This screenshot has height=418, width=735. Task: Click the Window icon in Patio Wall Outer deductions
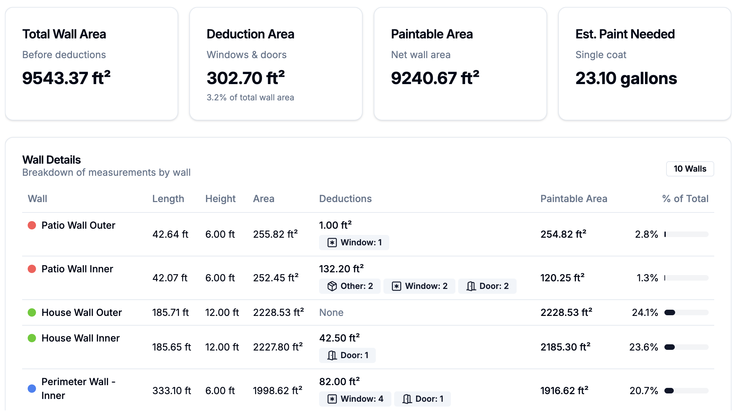[332, 243]
